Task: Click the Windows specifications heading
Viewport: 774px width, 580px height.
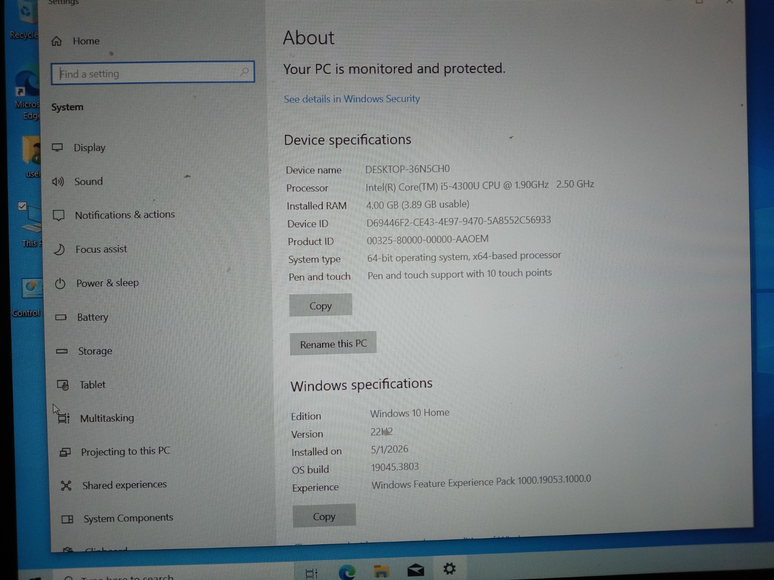Action: (x=361, y=385)
